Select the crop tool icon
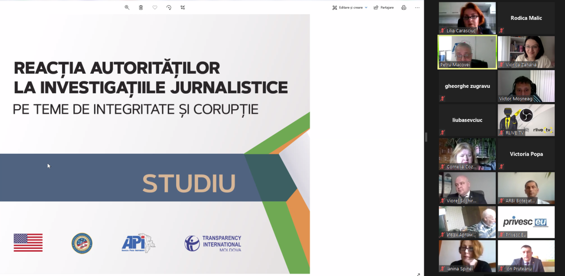Viewport: 565px width, 276px height. [183, 8]
